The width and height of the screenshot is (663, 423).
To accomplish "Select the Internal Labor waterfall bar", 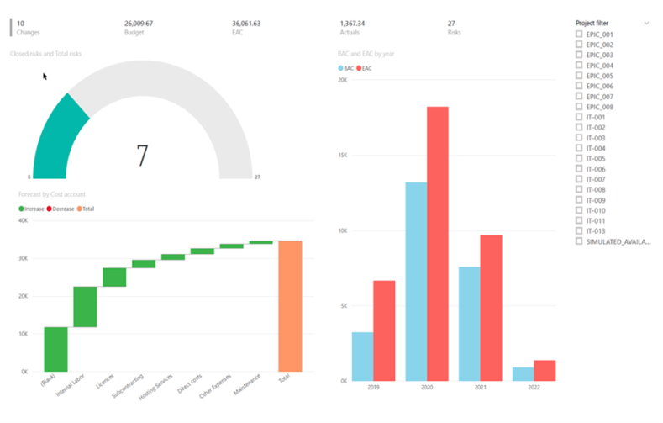I will click(x=85, y=307).
